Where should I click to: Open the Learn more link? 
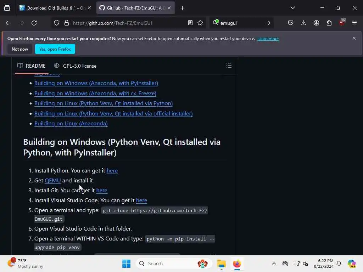268,39
